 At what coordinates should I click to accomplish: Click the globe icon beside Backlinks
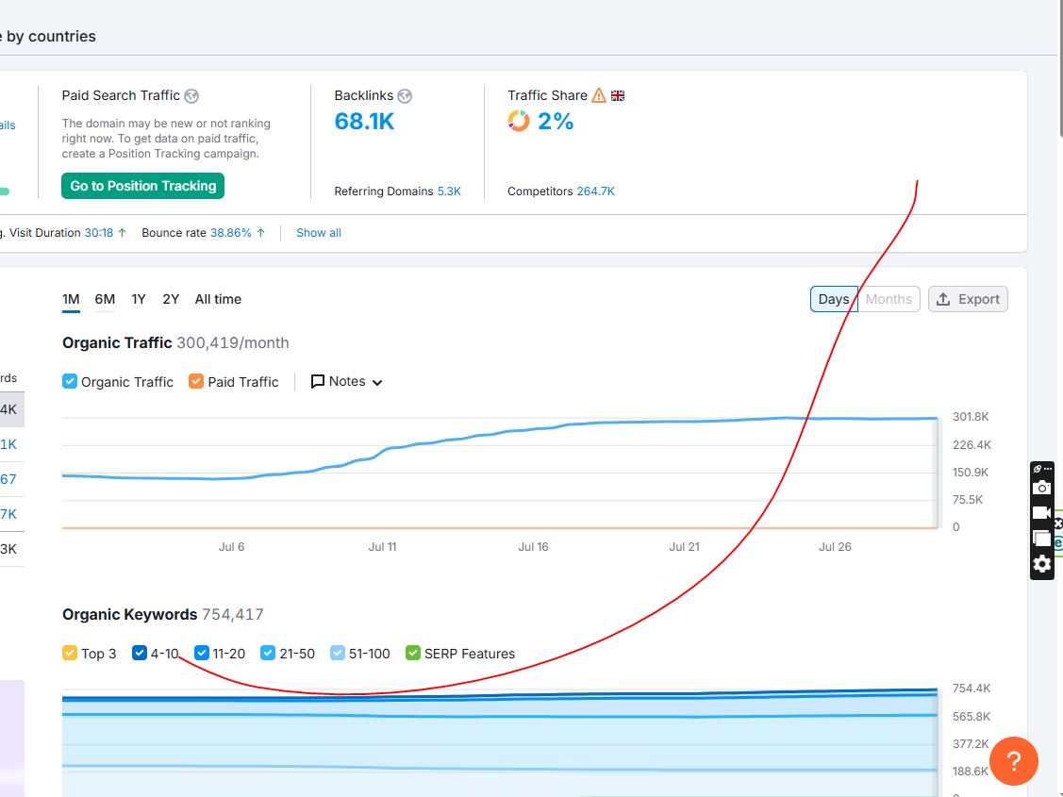tap(405, 96)
